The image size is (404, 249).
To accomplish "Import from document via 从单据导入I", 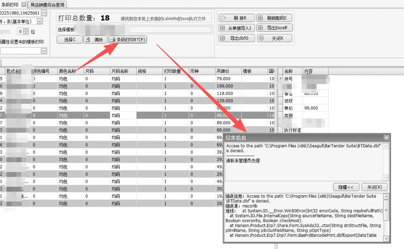I will click(236, 28).
